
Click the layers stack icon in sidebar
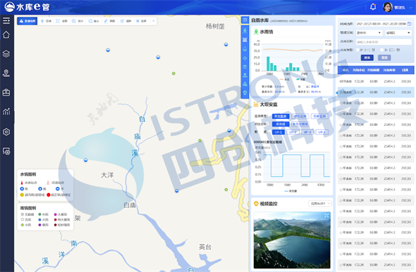[x=6, y=54]
